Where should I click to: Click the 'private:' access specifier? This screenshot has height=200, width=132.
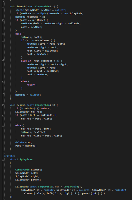(9, 156)
